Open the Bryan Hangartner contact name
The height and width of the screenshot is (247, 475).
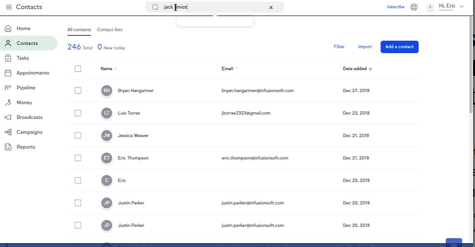tap(136, 91)
